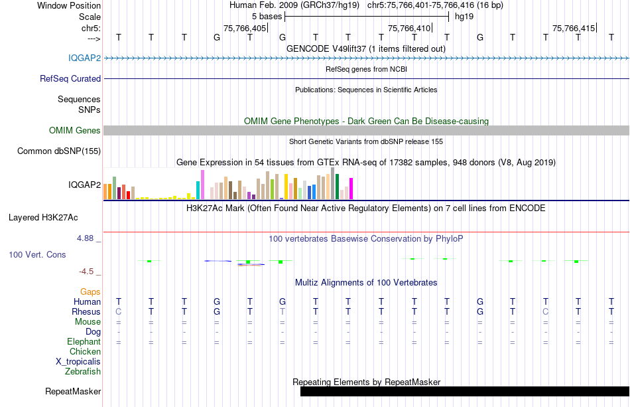Screen dimensions: 630x407
Task: Select the Human species row label
Action: [x=87, y=301]
